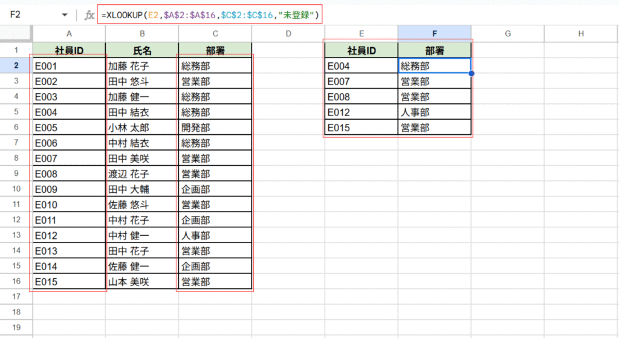Select cell E014 in column A
This screenshot has height=338, width=619.
tap(69, 266)
